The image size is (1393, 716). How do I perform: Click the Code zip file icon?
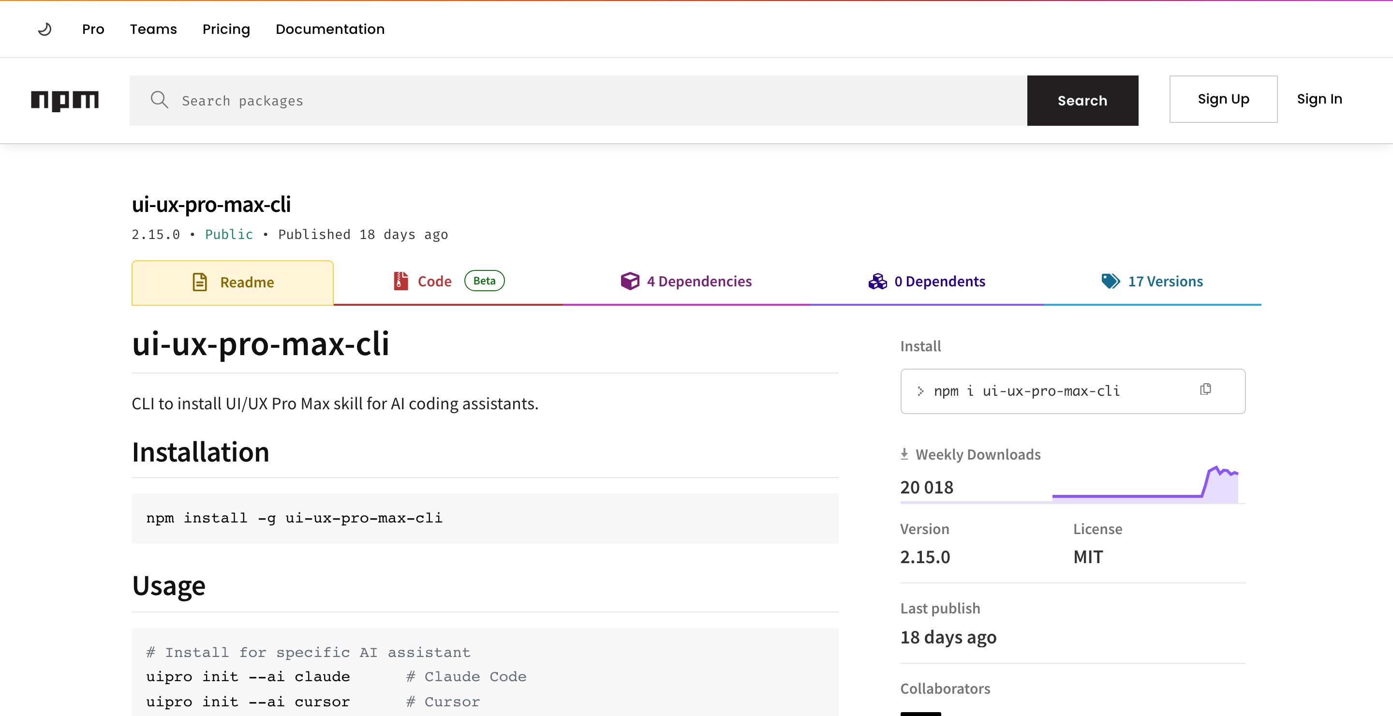click(x=400, y=281)
